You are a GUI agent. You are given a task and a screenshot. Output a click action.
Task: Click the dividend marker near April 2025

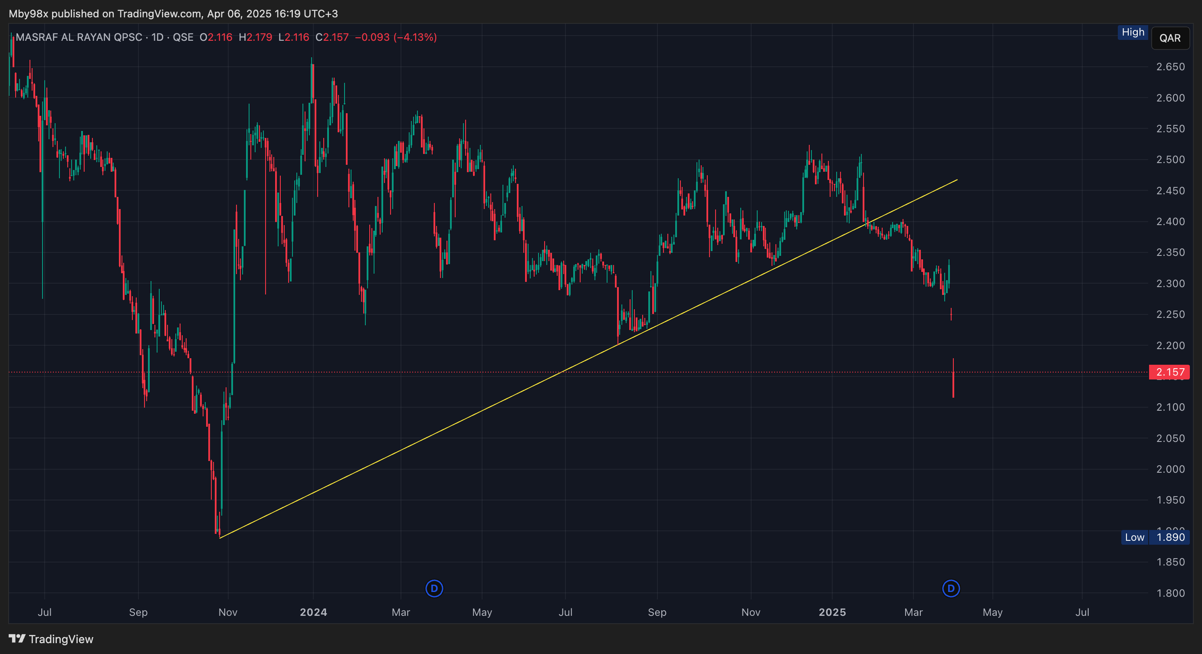(x=951, y=588)
